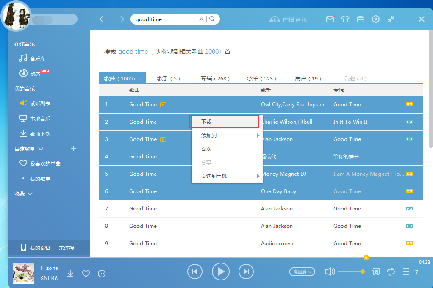Toggle repeat mode with the loop icon
The width and height of the screenshot is (433, 288).
[391, 271]
